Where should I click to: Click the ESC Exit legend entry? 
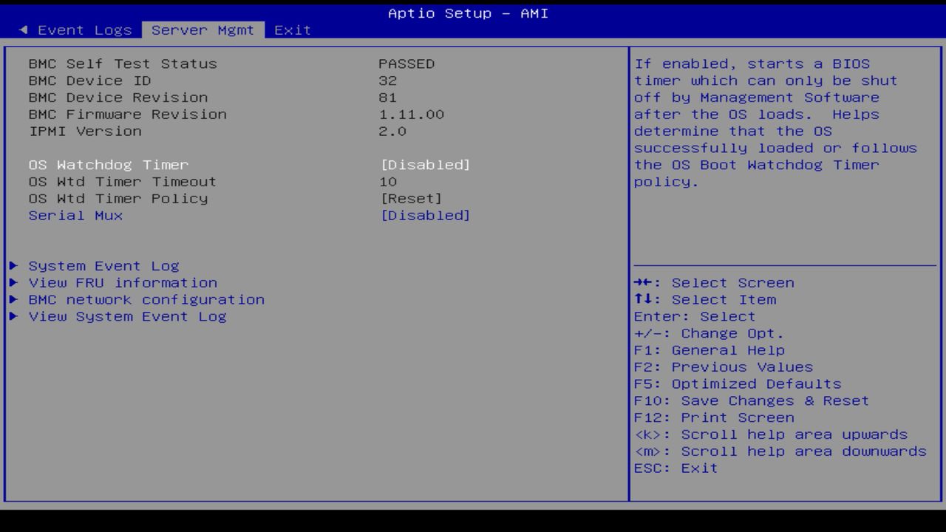676,468
